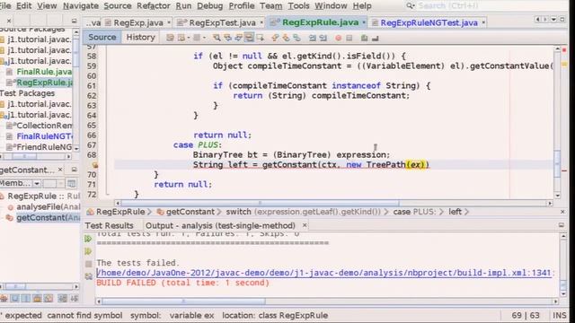Close the RegExpRule.java tab
This screenshot has width=575, height=323.
click(x=364, y=22)
